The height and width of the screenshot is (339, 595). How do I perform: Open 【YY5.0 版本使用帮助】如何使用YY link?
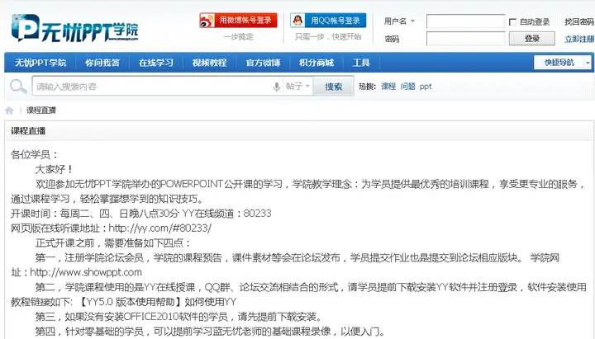158,302
